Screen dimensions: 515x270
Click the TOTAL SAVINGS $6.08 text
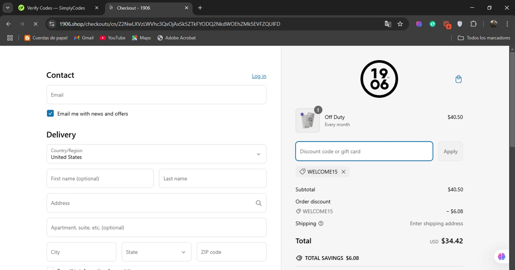[x=332, y=258]
